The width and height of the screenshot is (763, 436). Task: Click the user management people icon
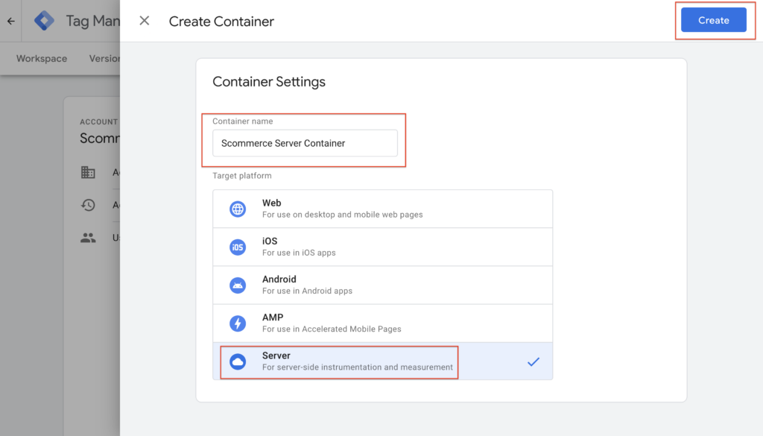[88, 238]
